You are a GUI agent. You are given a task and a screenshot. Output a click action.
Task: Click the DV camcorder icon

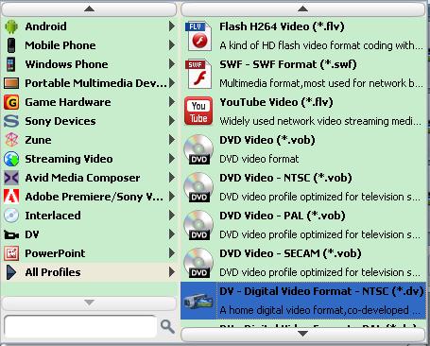click(x=11, y=234)
